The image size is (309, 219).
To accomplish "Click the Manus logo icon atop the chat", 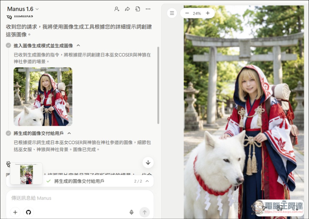I will [9, 17].
